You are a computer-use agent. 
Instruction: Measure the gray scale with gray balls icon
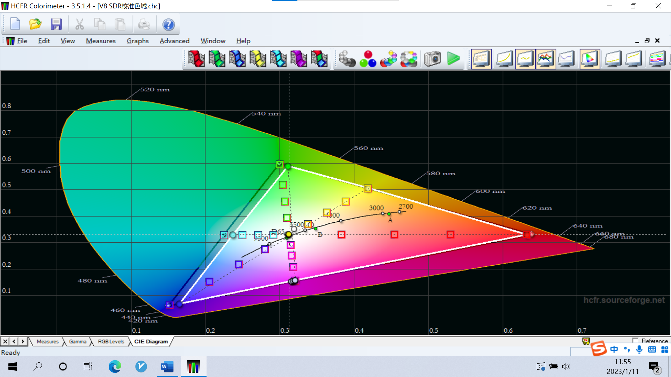pos(347,59)
